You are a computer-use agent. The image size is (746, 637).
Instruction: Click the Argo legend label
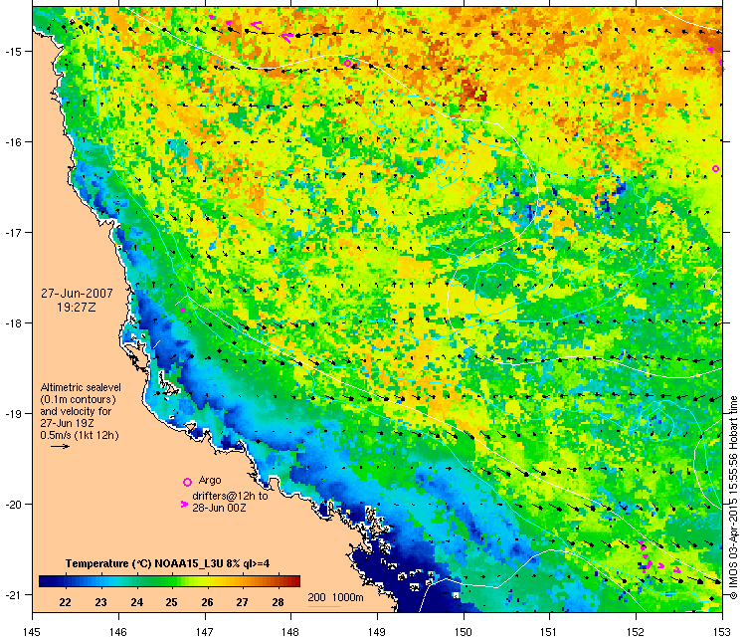tap(209, 480)
